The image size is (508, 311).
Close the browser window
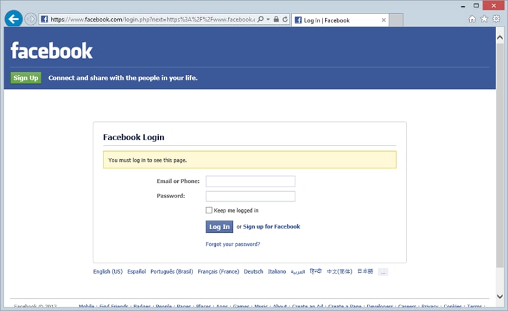(493, 6)
